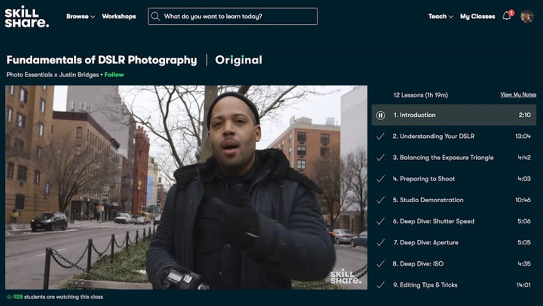Select lesson 5. Studio Demonstration

pyautogui.click(x=454, y=200)
